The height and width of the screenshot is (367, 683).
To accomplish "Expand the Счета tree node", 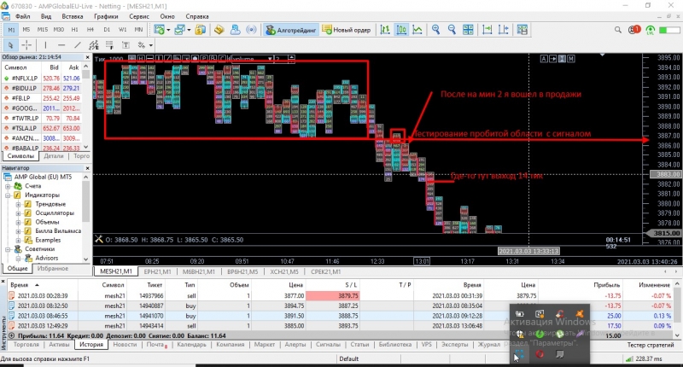I will click(8, 186).
